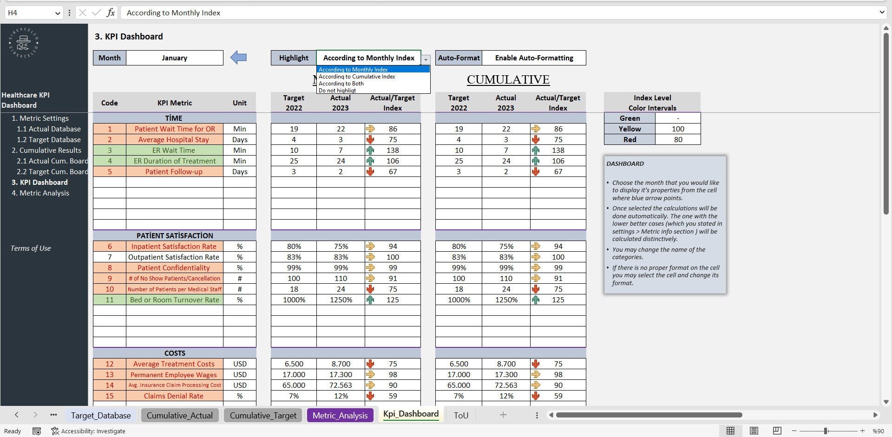Add a new worksheet with the plus icon
This screenshot has width=892, height=437.
(x=503, y=415)
